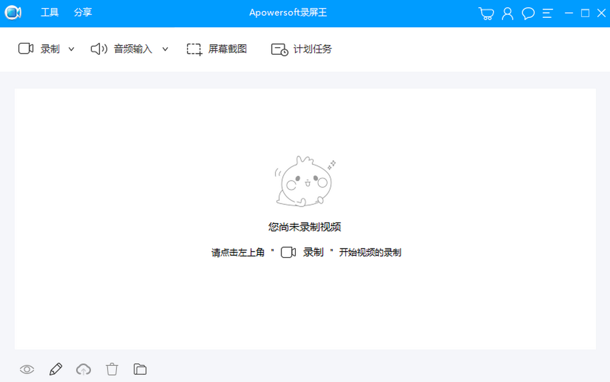Click the 屏幕截图 screenshot tool
The image size is (610, 382).
(217, 49)
